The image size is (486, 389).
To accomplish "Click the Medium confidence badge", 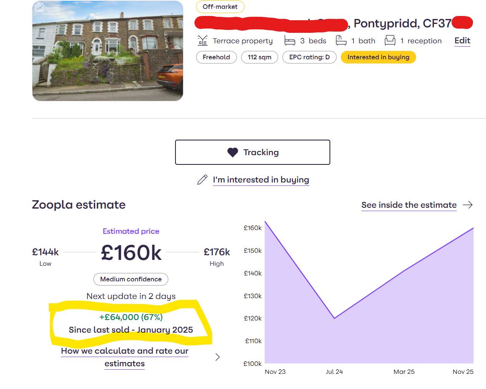I will (131, 279).
